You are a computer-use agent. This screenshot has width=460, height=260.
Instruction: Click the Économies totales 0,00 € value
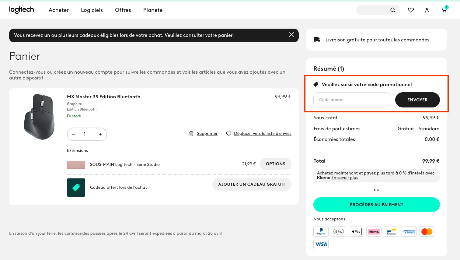(432, 139)
